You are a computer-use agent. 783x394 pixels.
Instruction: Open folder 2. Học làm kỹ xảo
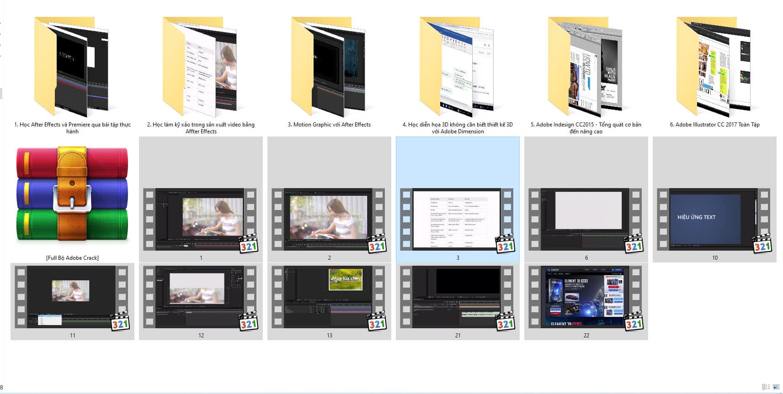pyautogui.click(x=200, y=67)
